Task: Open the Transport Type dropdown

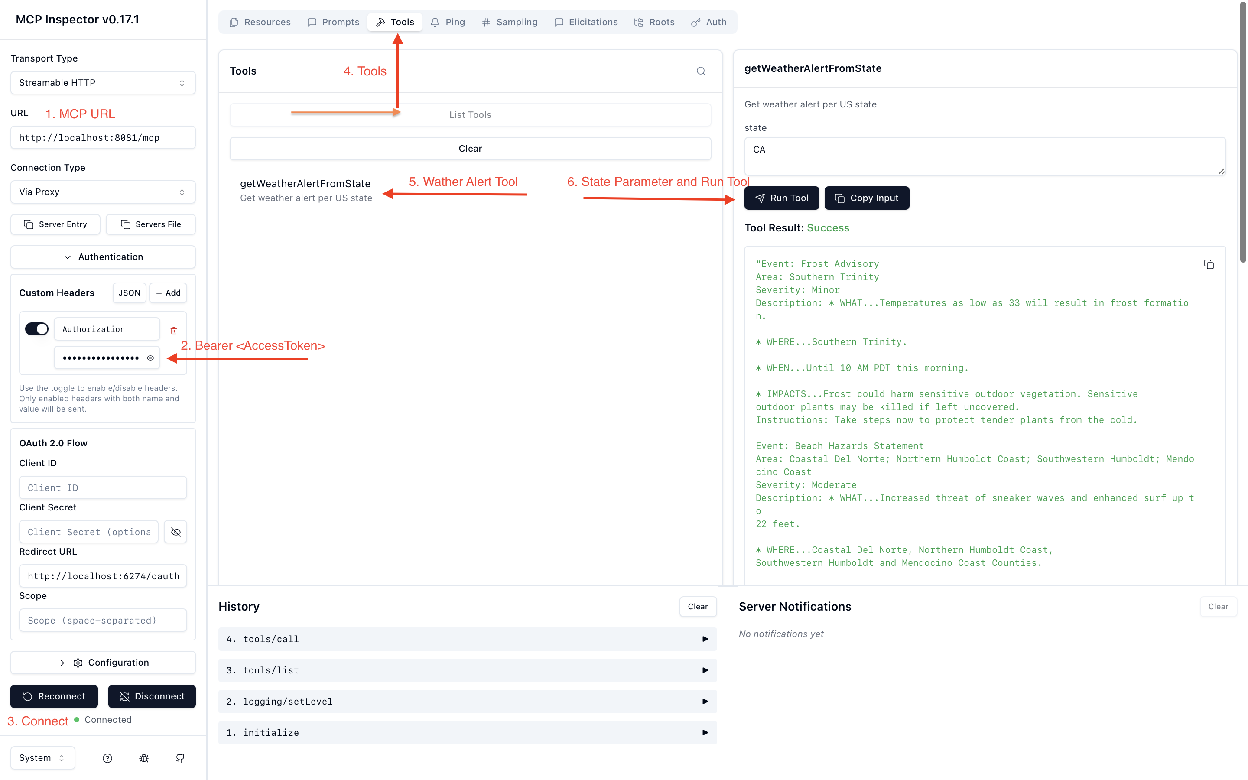Action: pos(103,82)
